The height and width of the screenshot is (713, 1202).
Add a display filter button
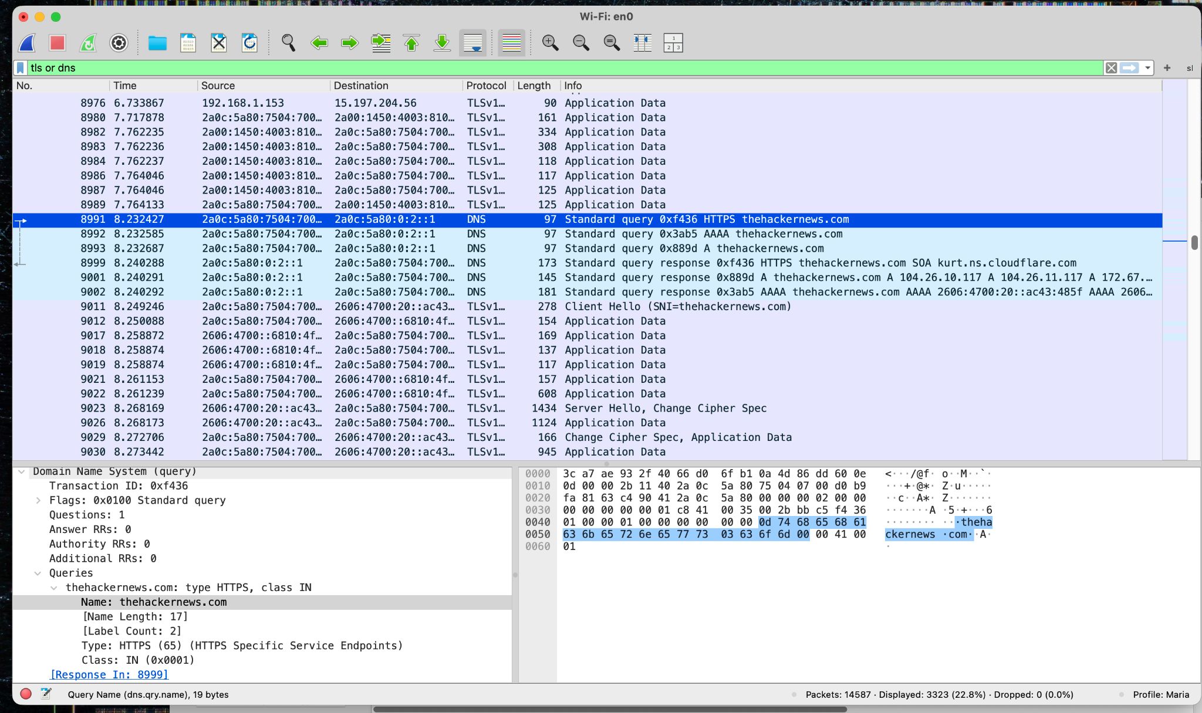click(x=1167, y=68)
